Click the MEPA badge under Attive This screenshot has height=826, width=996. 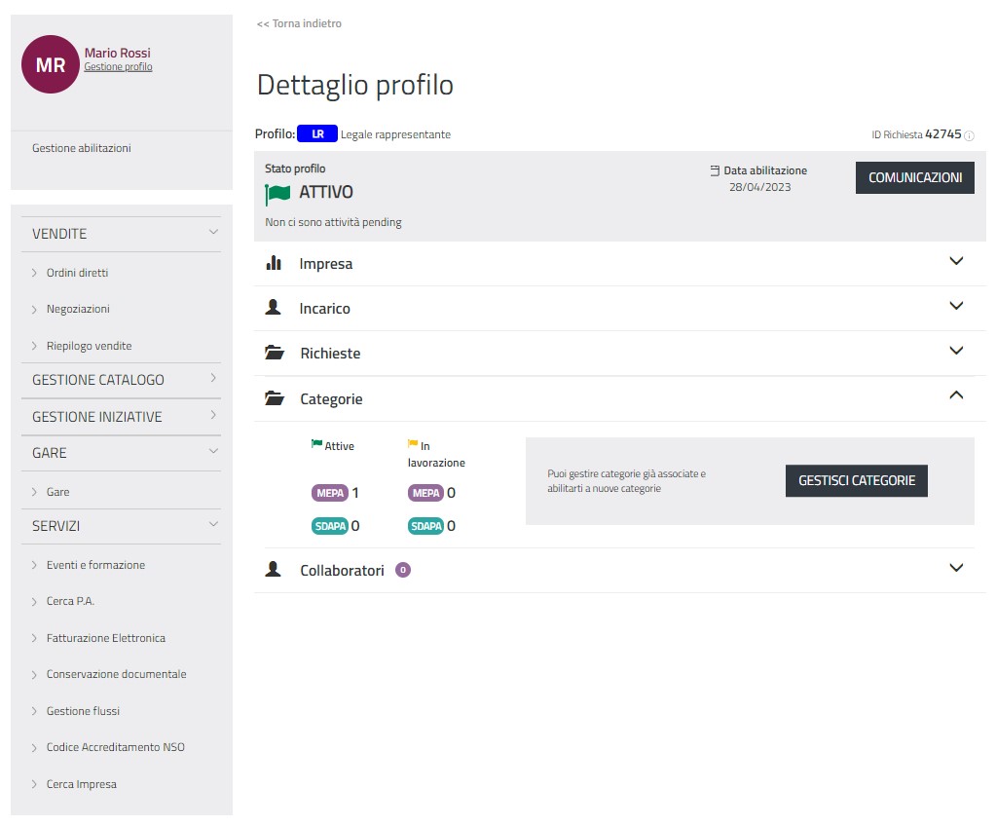[x=330, y=493]
